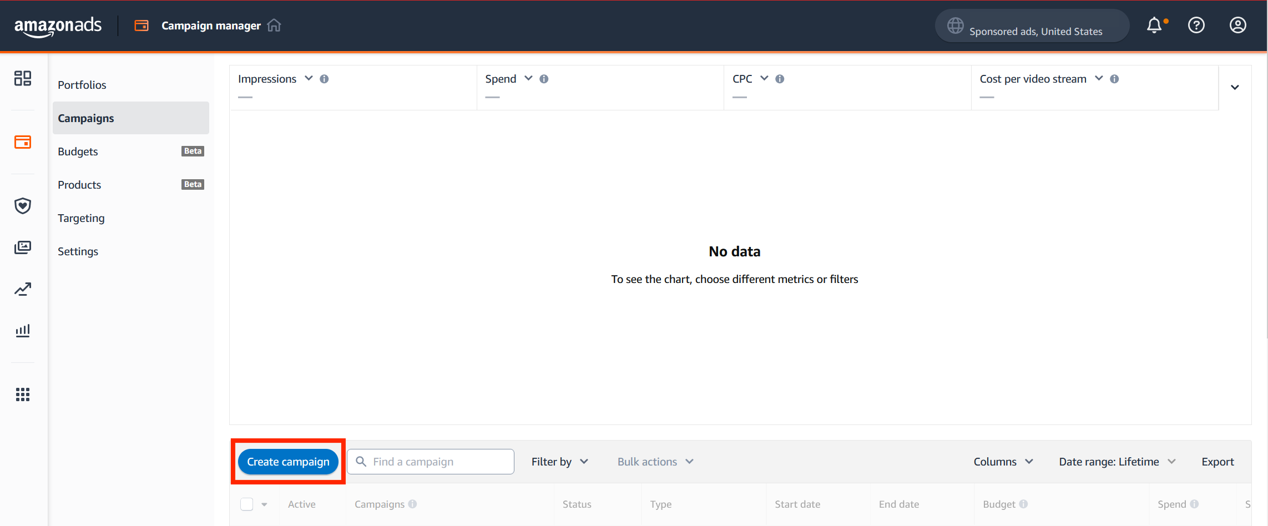Open Targeting in the side menu

point(81,218)
